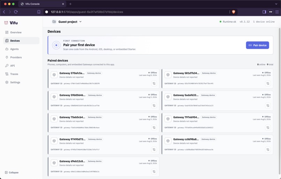This screenshot has height=179, width=281.
Task: Toggle the browser sidebar panel
Action: [x=264, y=12]
